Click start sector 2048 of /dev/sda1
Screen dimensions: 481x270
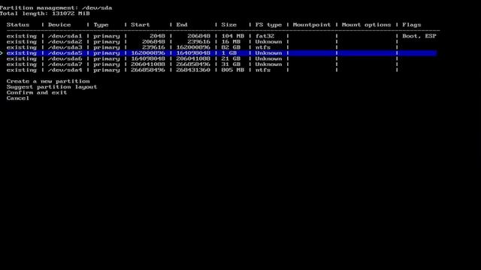tap(157, 36)
